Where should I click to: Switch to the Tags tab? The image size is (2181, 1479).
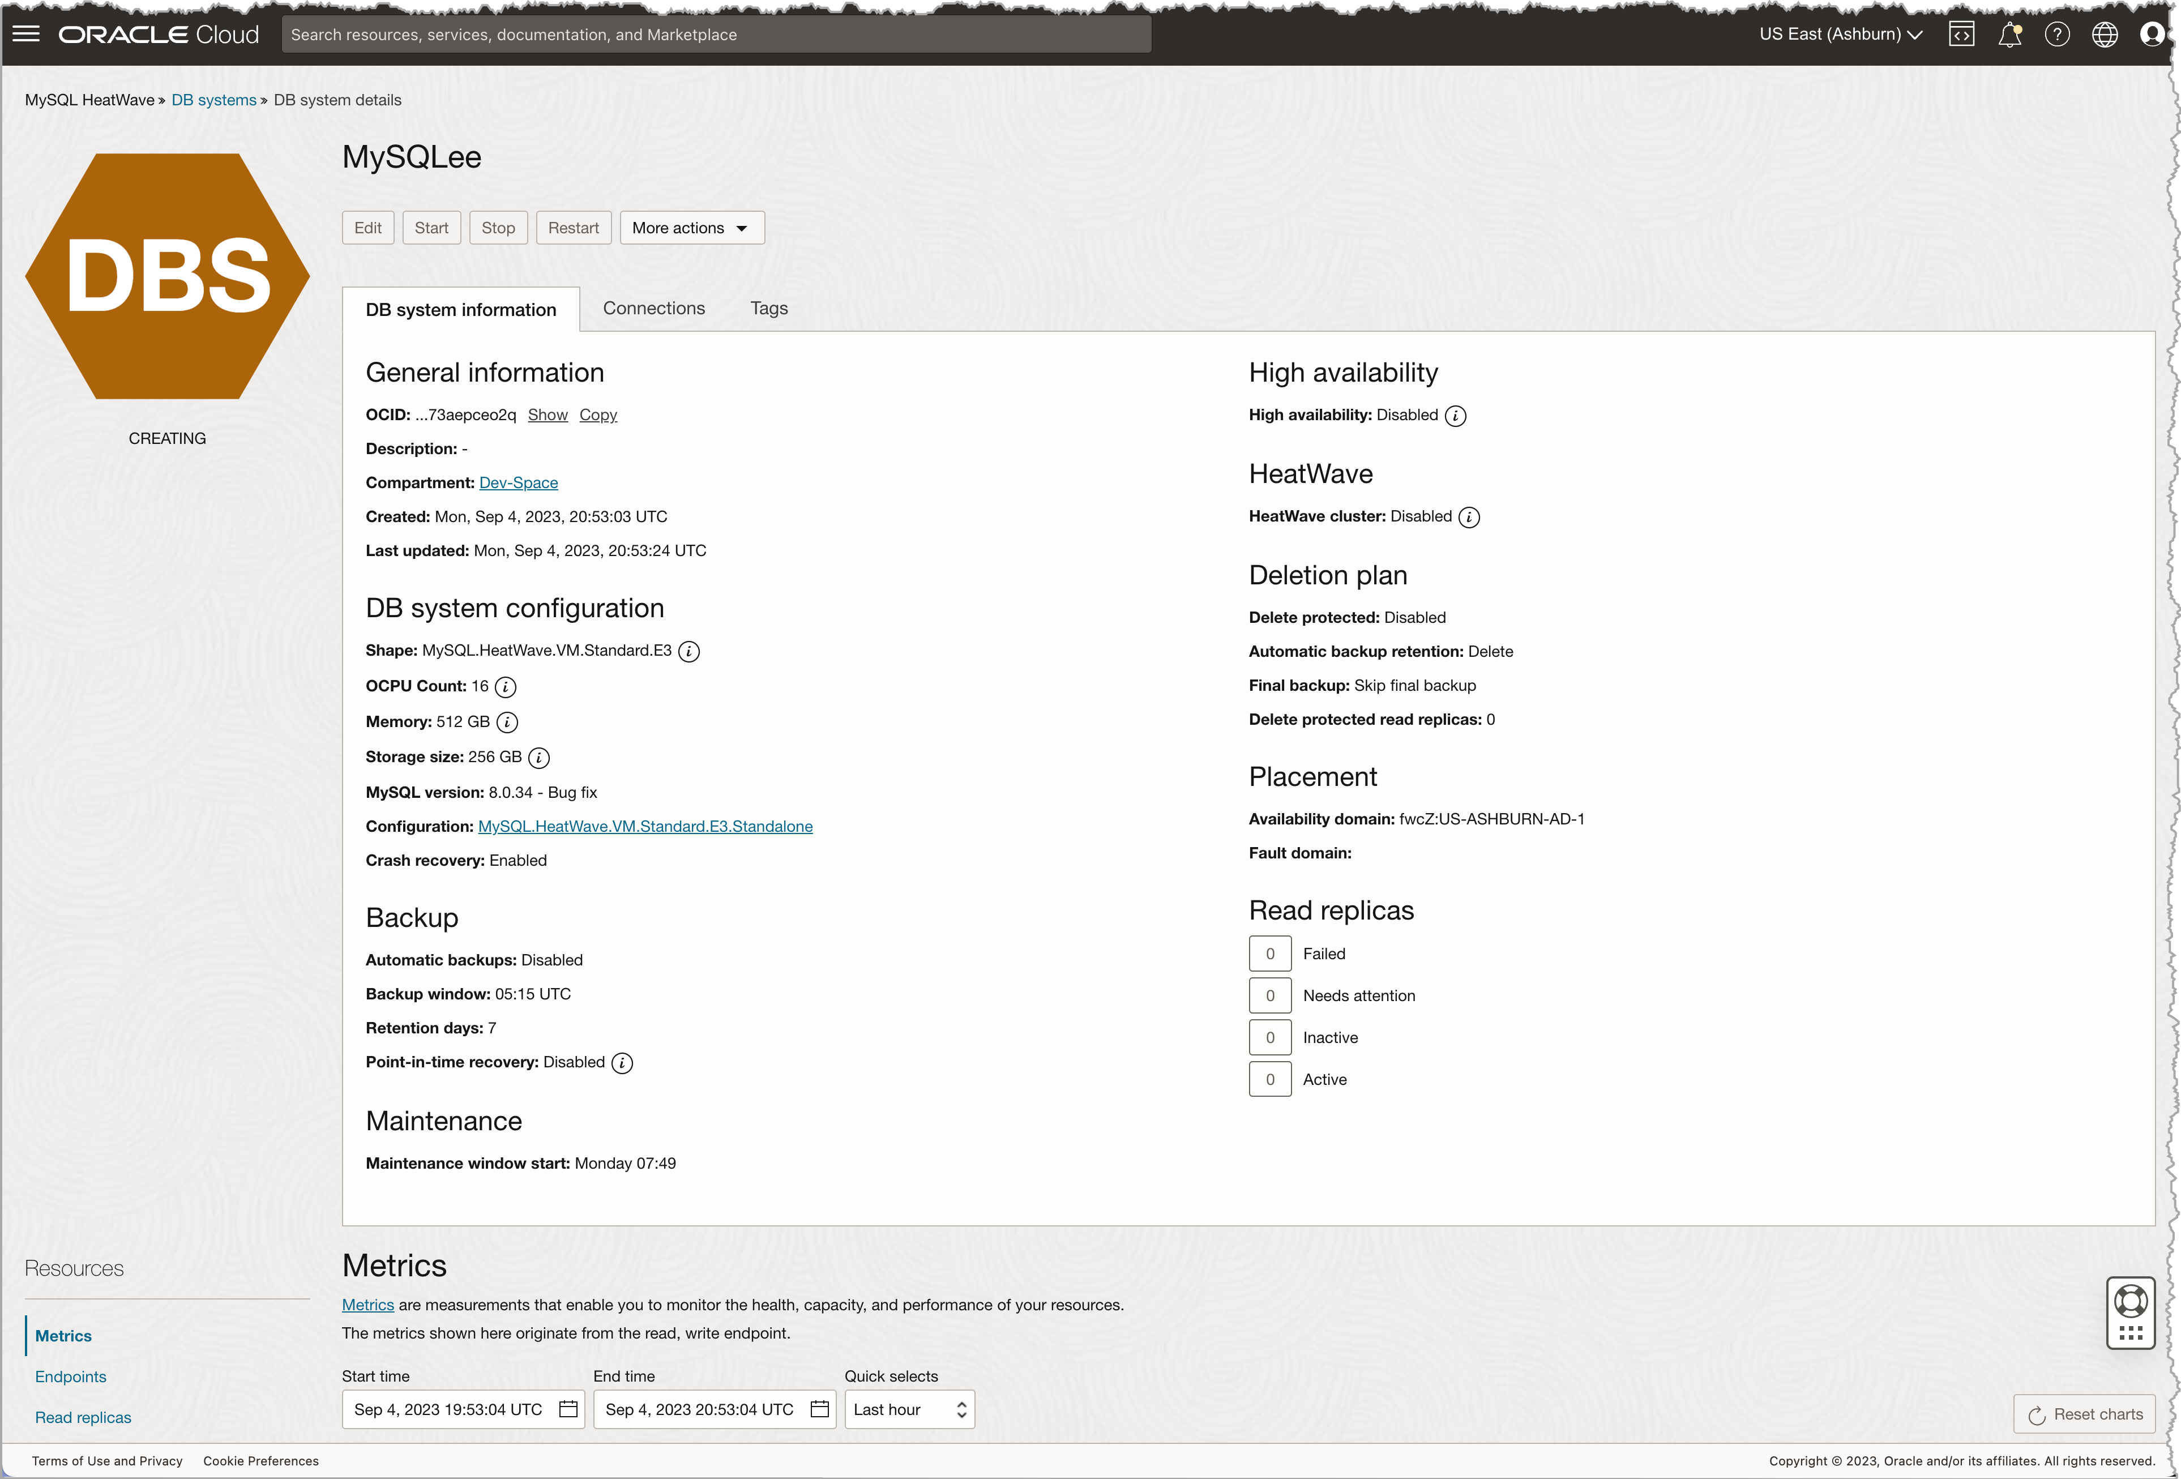pos(768,309)
